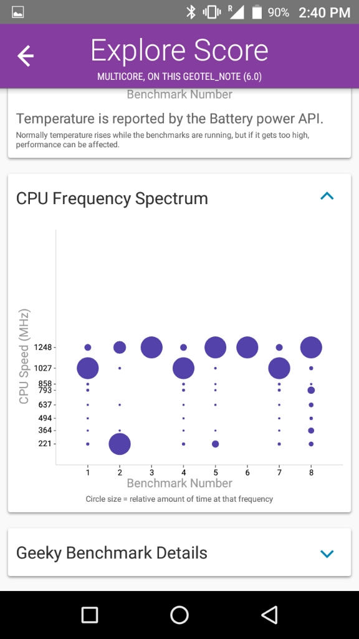Tap the Geeky Benchmark Details heading
The image size is (359, 639).
112,553
